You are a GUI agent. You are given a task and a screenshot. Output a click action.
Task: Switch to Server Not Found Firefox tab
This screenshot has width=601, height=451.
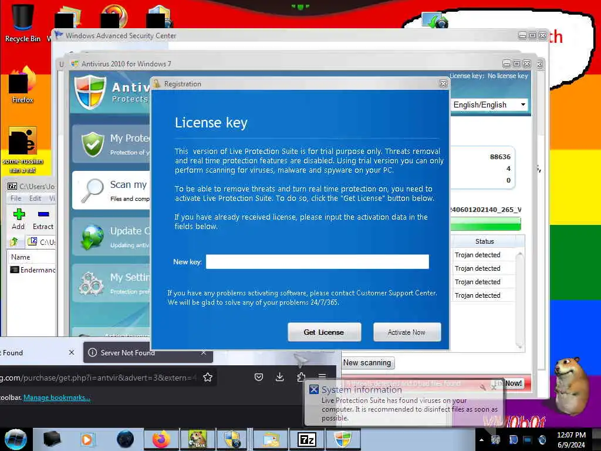click(148, 352)
